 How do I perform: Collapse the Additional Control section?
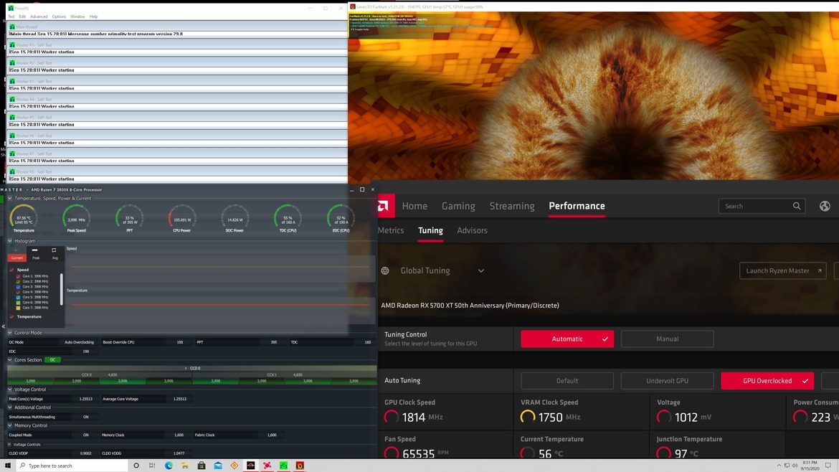point(9,407)
